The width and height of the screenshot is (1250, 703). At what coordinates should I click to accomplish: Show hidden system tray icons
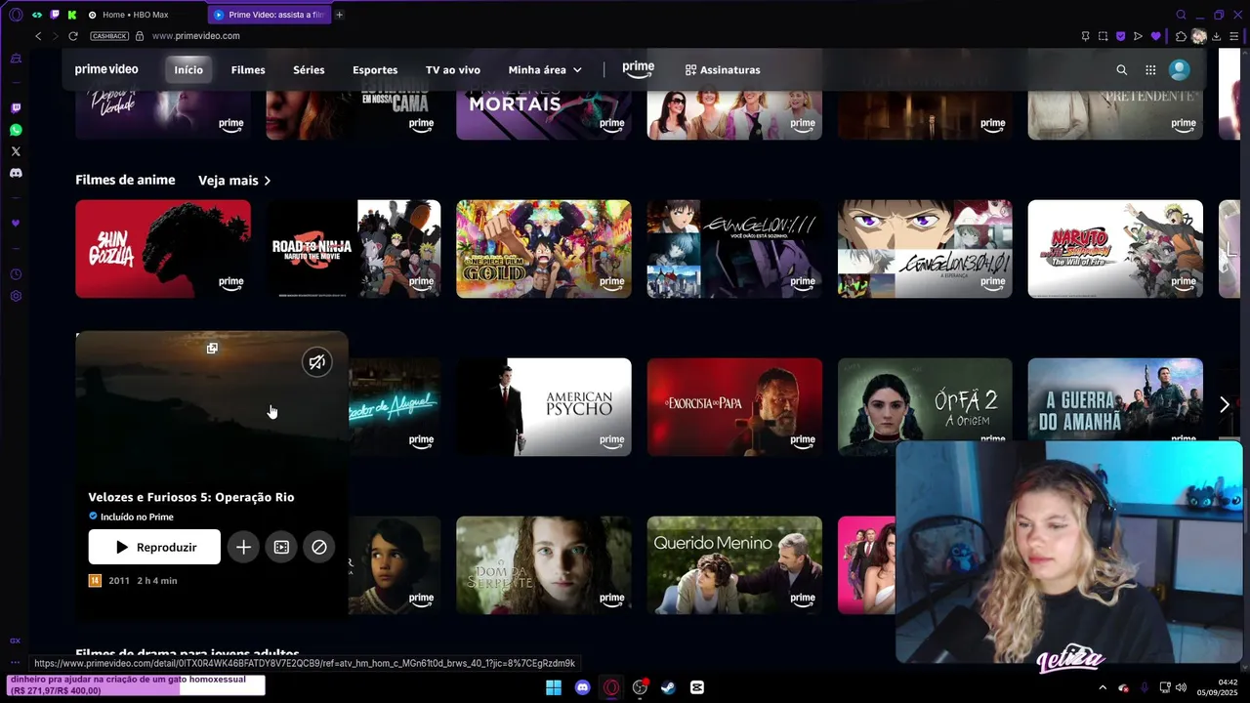click(x=1103, y=687)
